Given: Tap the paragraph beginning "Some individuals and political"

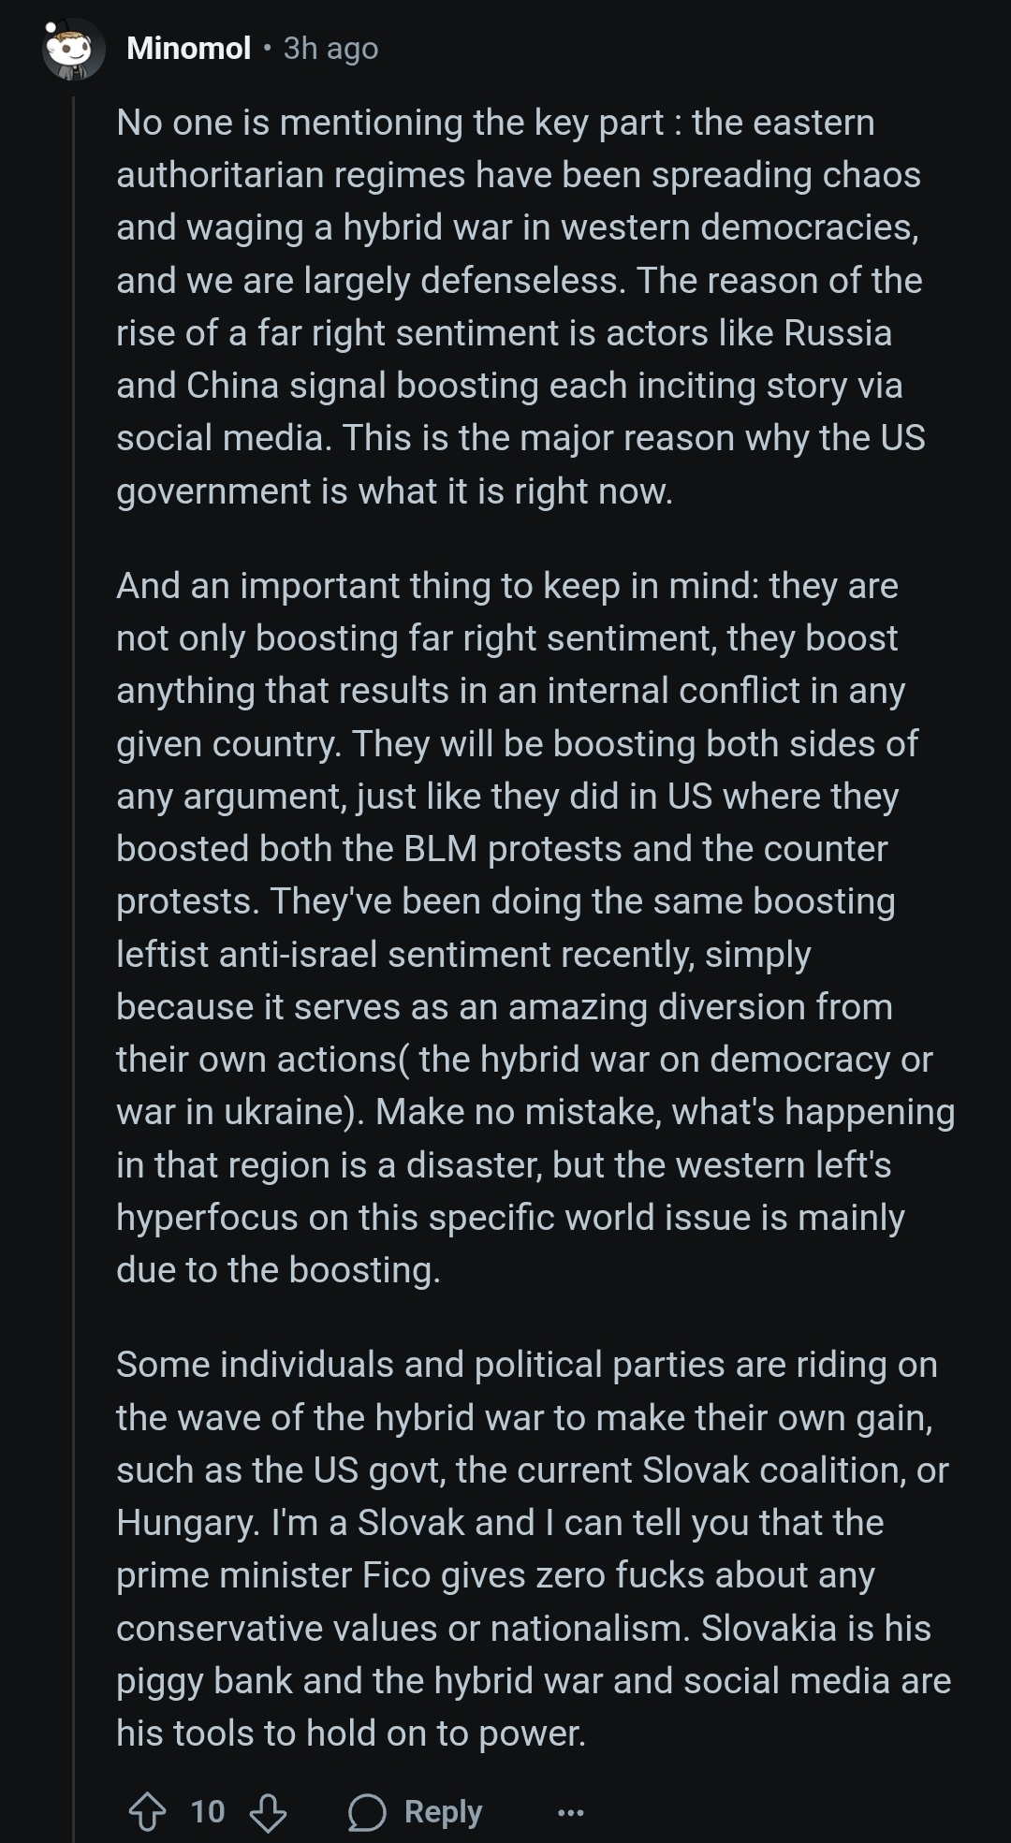Looking at the screenshot, I should tap(534, 1548).
